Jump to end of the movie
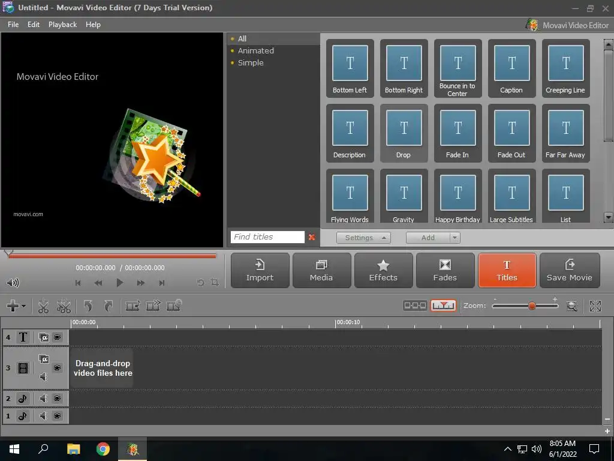Viewport: 614px width, 461px height. point(162,283)
